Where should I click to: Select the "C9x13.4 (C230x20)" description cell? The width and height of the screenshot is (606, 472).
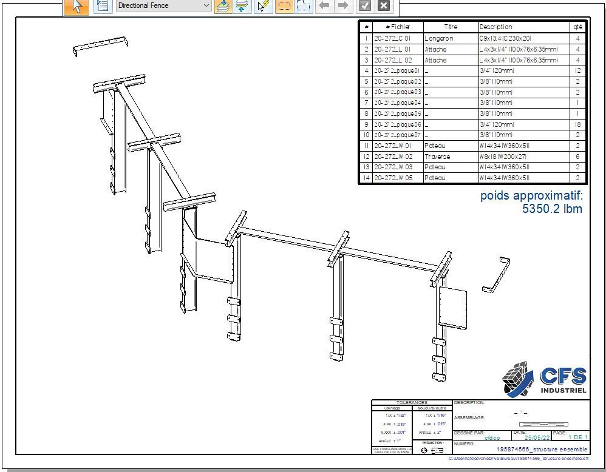click(523, 38)
